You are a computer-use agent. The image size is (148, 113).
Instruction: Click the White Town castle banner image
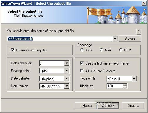point(117,15)
